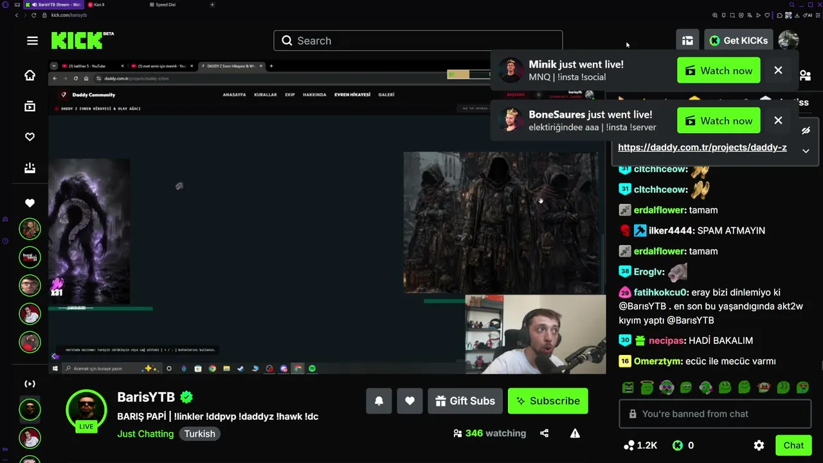Screen dimensions: 823x463
Task: Click the browser back arrow
Action: pyautogui.click(x=17, y=15)
